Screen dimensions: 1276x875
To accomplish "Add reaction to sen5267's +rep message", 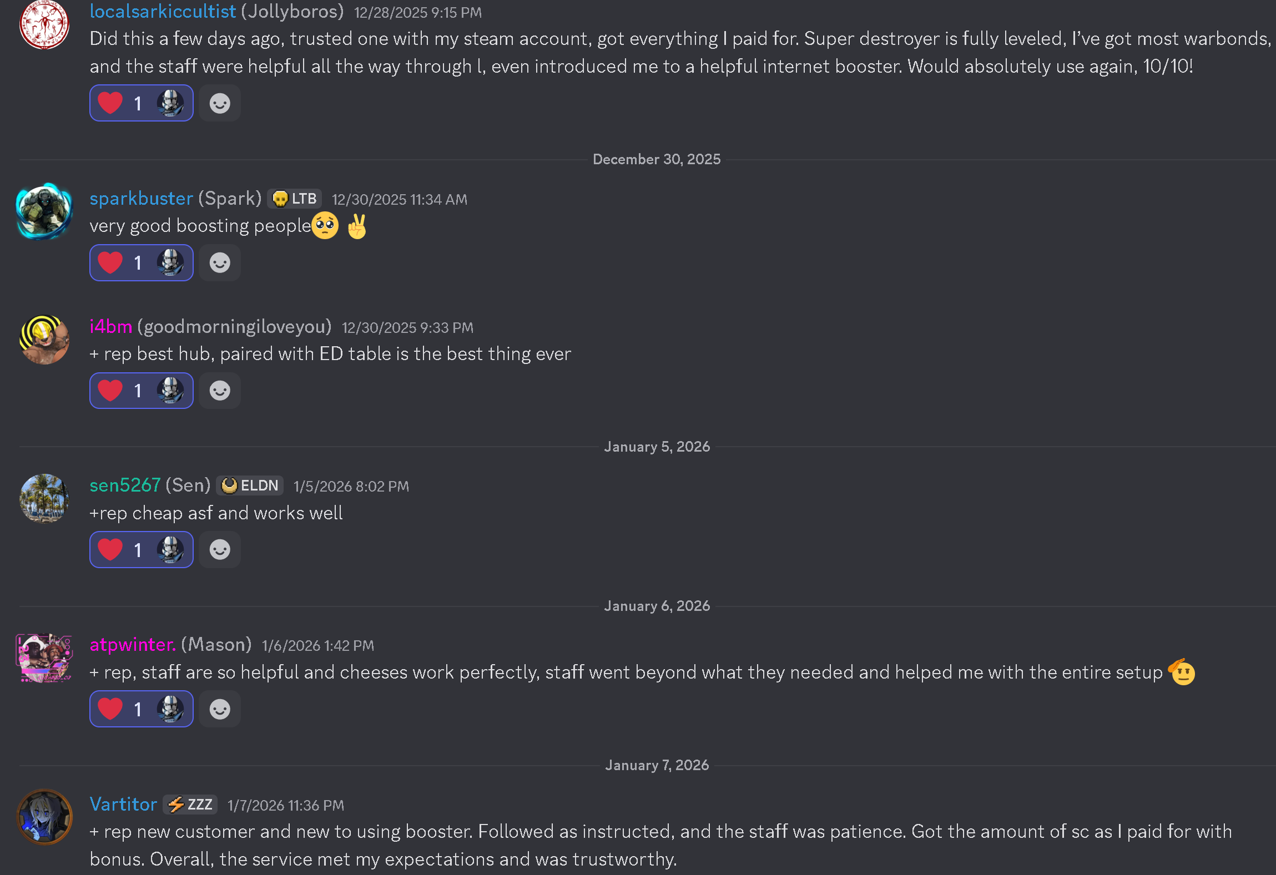I will click(x=220, y=550).
